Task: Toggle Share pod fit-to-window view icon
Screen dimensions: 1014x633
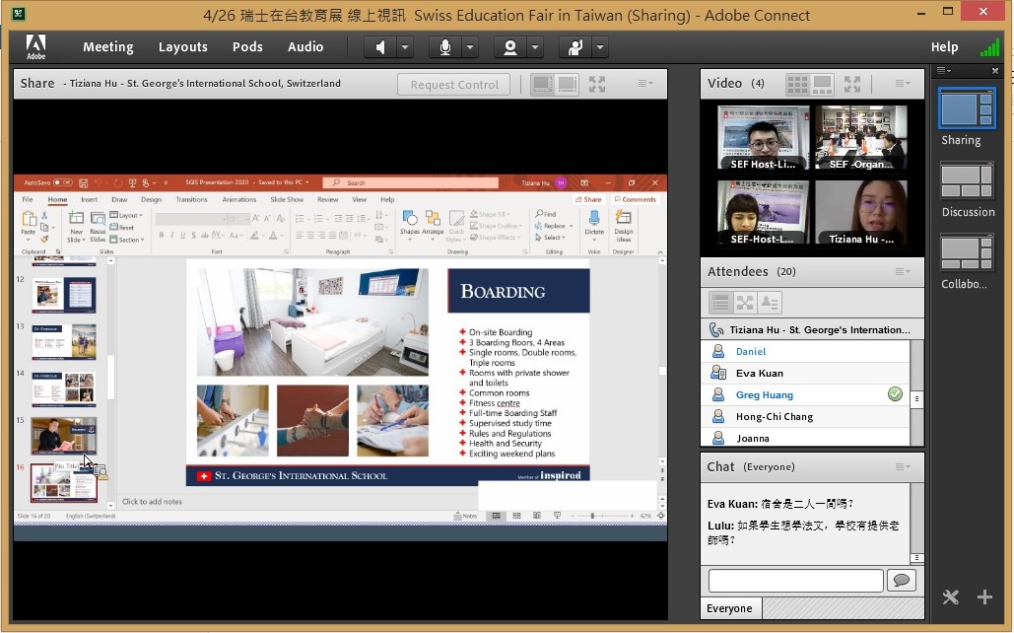Action: click(x=543, y=84)
